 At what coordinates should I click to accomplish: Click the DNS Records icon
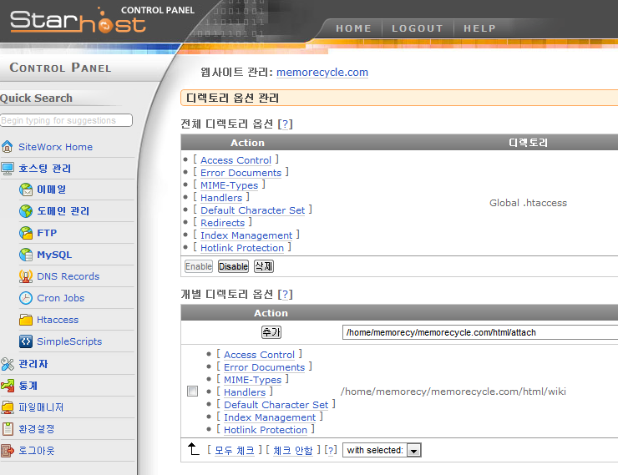[x=26, y=276]
